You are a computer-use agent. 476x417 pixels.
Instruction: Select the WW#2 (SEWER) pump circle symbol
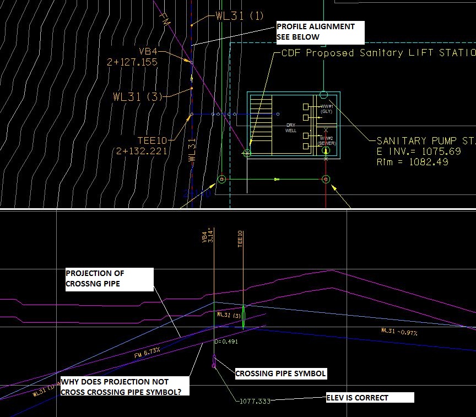coord(325,150)
